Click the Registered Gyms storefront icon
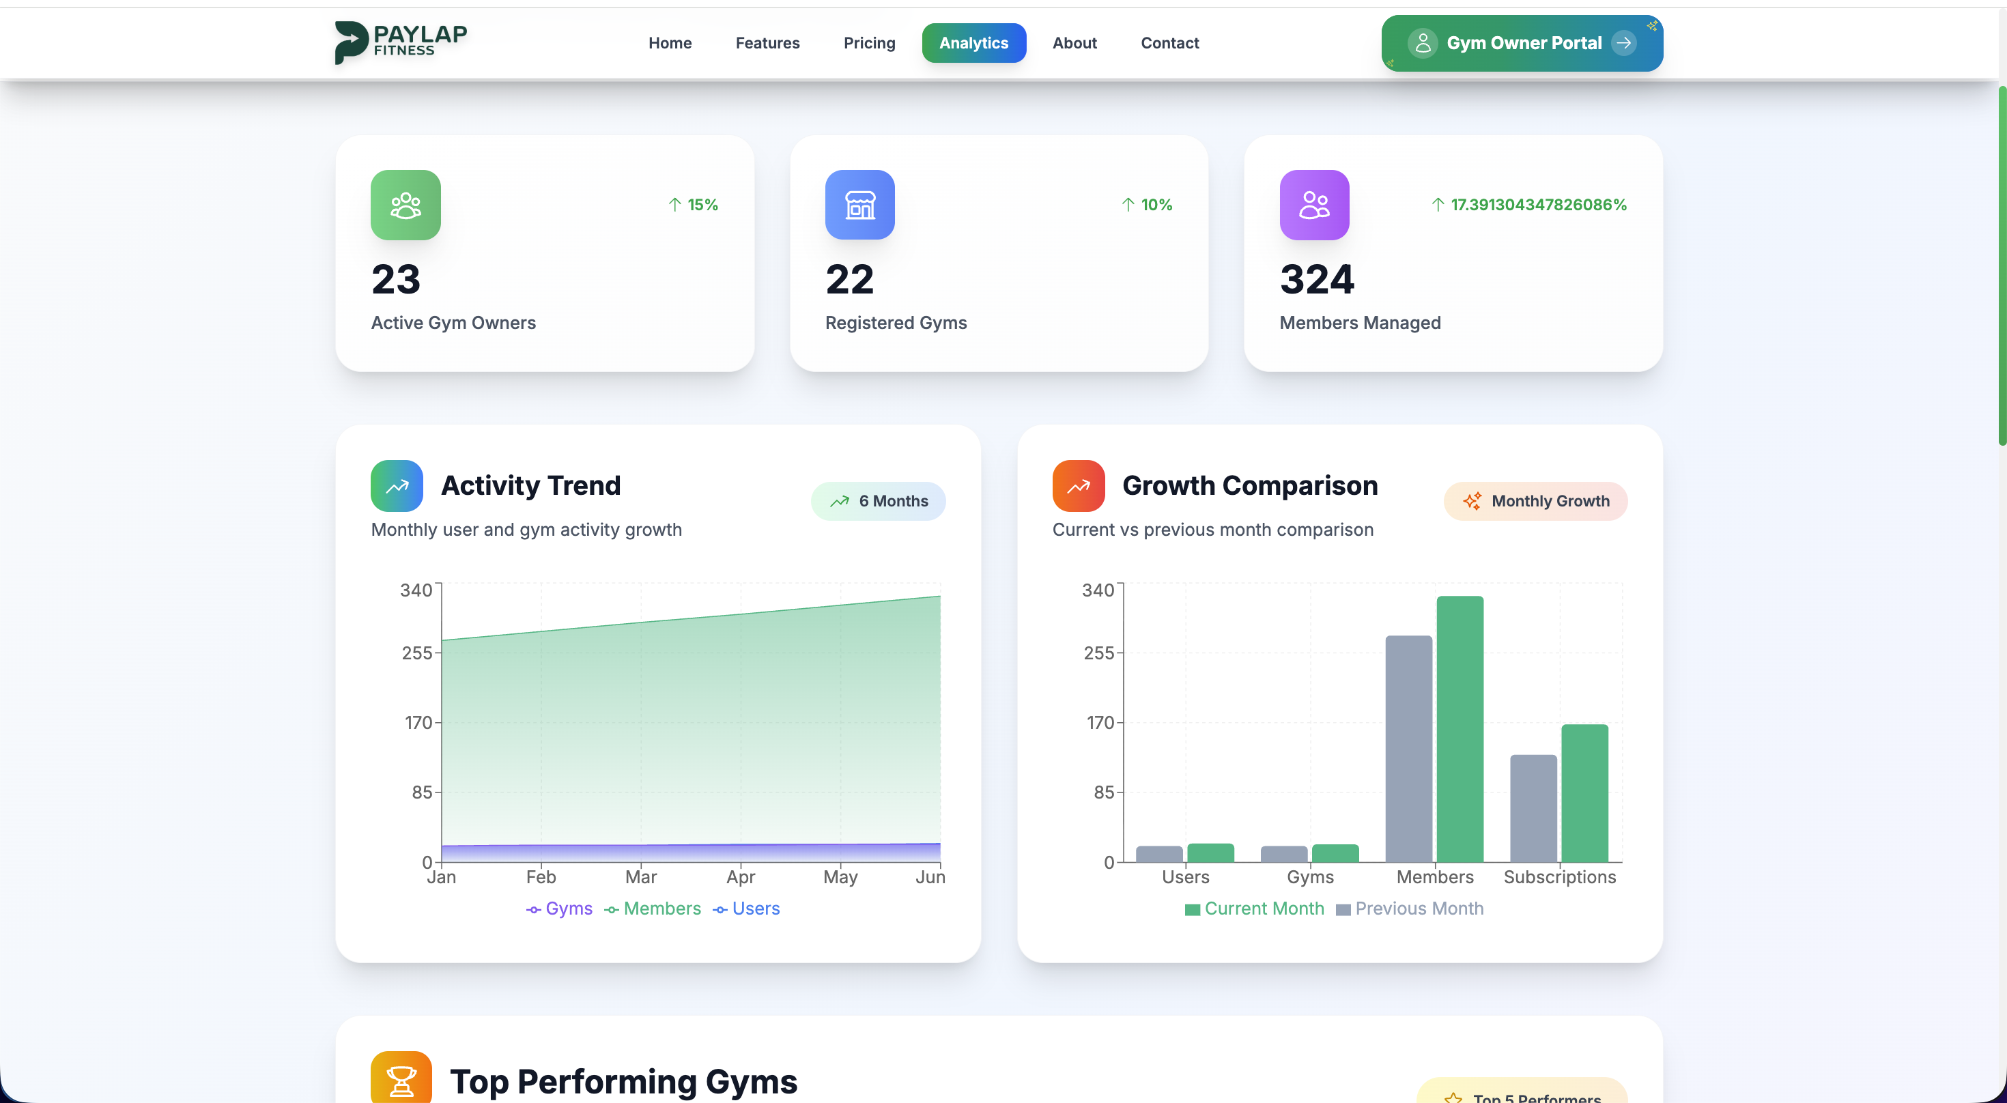2007x1103 pixels. pyautogui.click(x=859, y=204)
